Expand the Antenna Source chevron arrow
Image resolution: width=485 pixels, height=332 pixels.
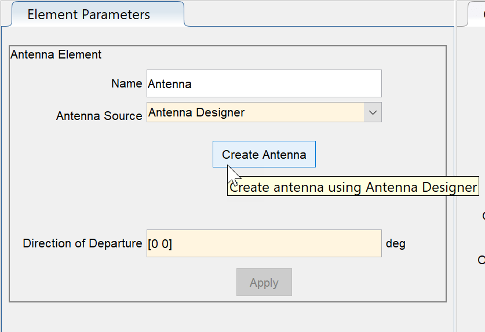[373, 112]
